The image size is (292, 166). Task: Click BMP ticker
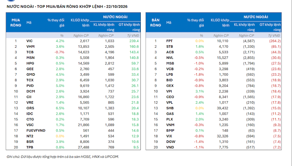pyautogui.click(x=170, y=130)
